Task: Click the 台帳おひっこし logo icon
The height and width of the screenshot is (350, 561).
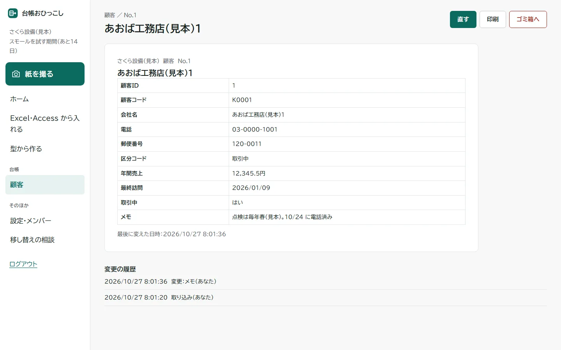Action: pos(13,13)
